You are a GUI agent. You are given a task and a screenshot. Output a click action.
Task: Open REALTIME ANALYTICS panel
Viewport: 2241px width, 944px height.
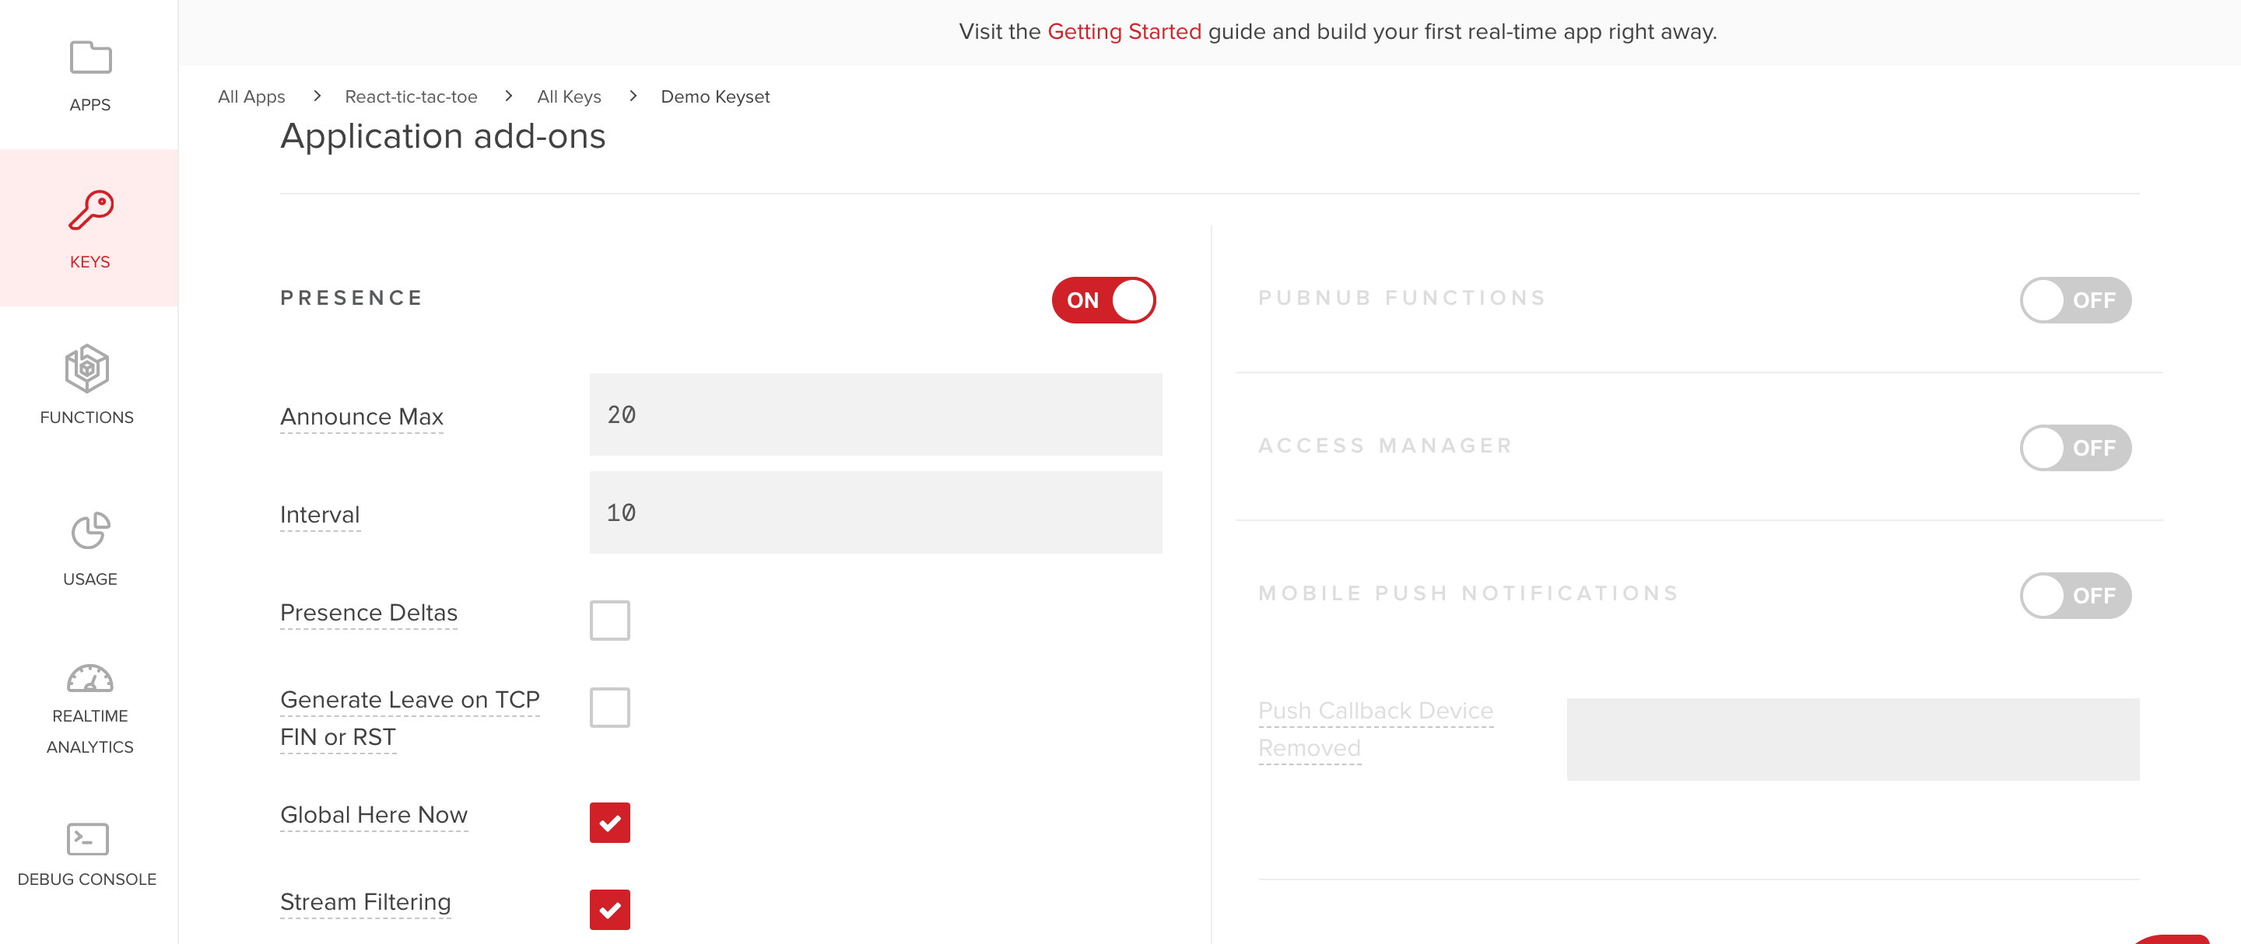pyautogui.click(x=89, y=708)
